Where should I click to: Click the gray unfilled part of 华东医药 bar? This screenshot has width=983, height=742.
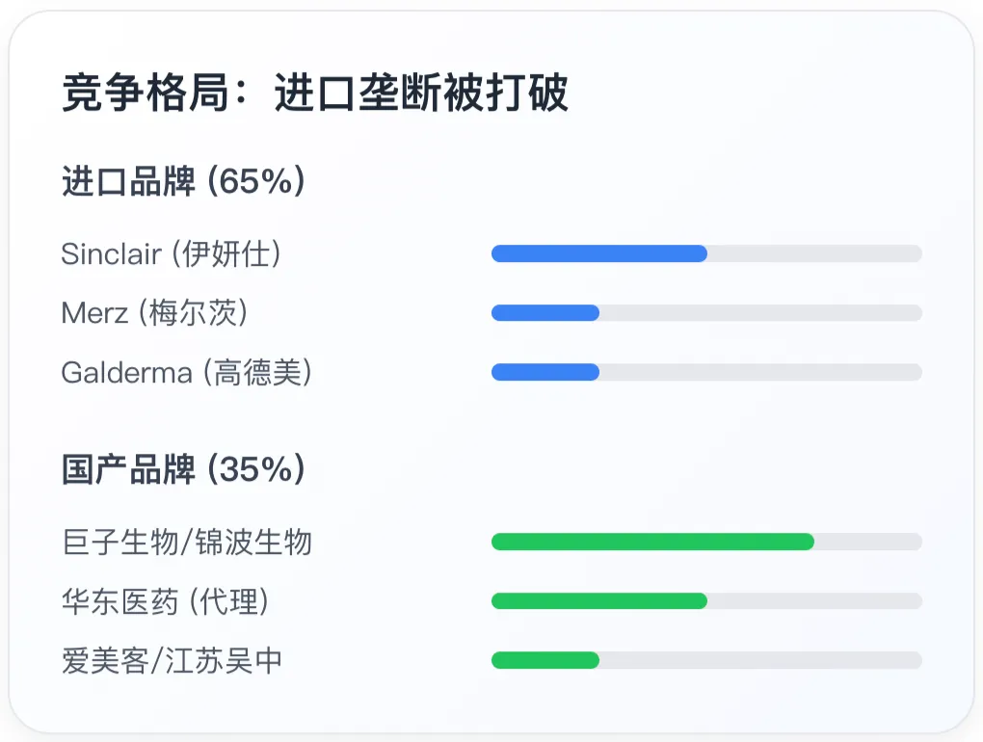pyautogui.click(x=815, y=601)
